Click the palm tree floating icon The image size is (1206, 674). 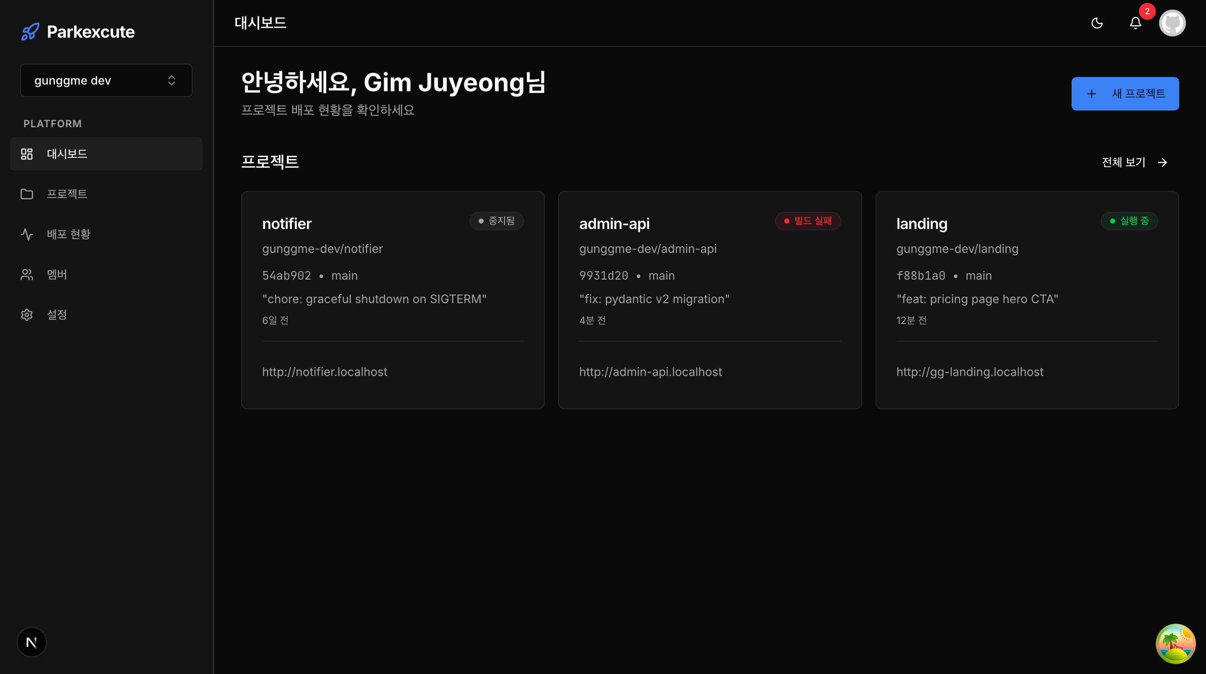coord(1175,643)
